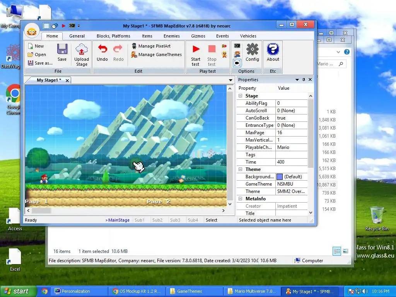Click the small red play icon in title bar
The width and height of the screenshot is (396, 297).
coord(64,26)
